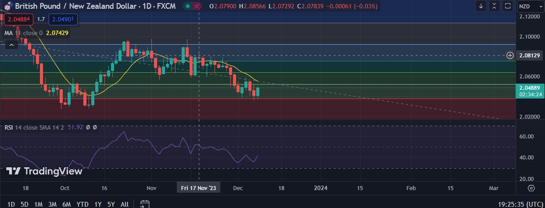545x208 pixels.
Task: Click the GBP/NZD currency pair flag icon
Action: [x=7, y=6]
